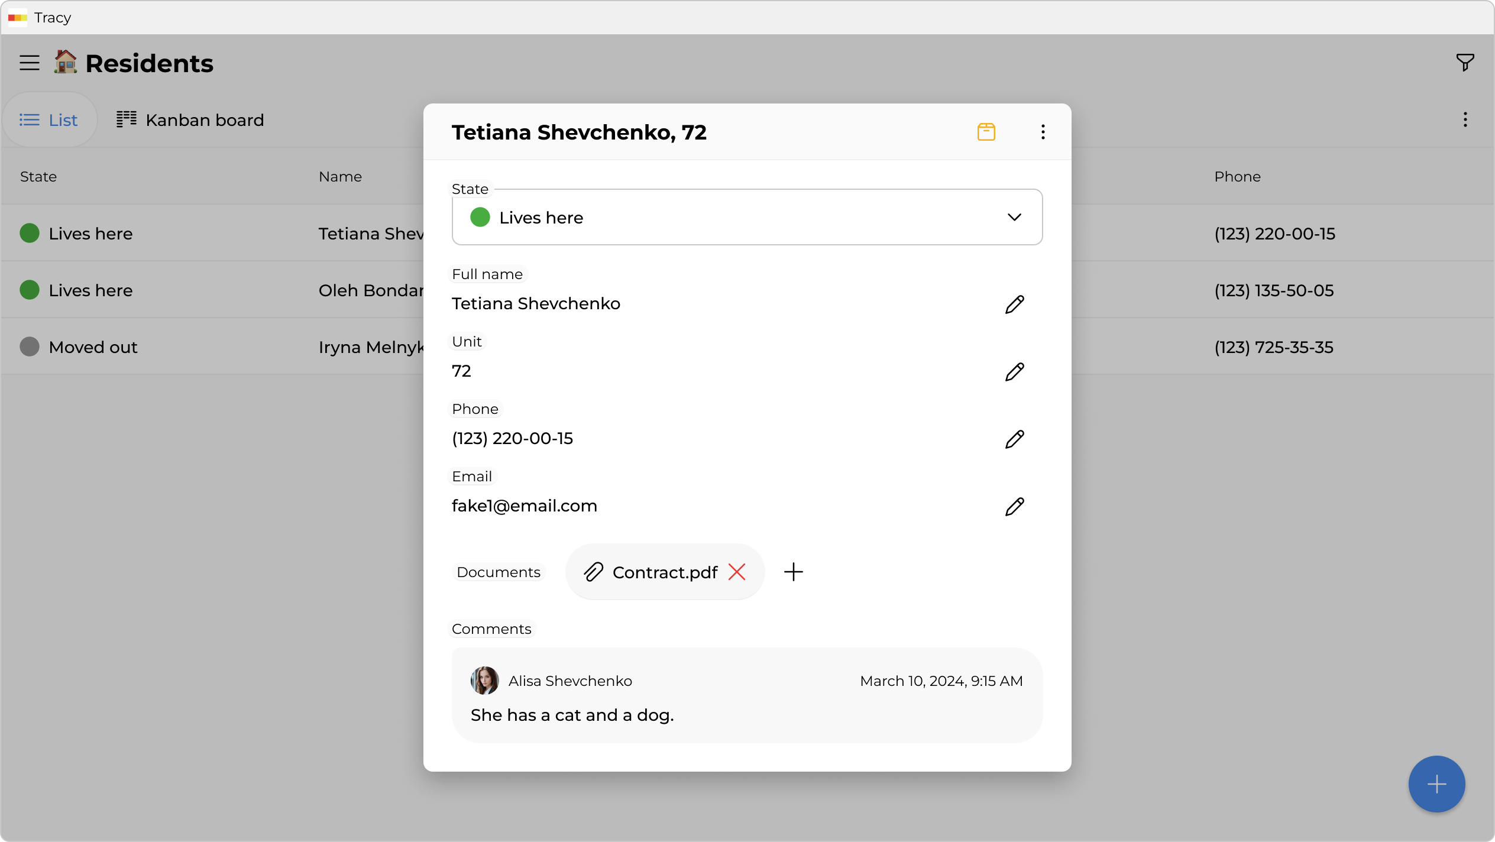Remove Contract.pdf with the red X
The width and height of the screenshot is (1495, 842).
737,572
